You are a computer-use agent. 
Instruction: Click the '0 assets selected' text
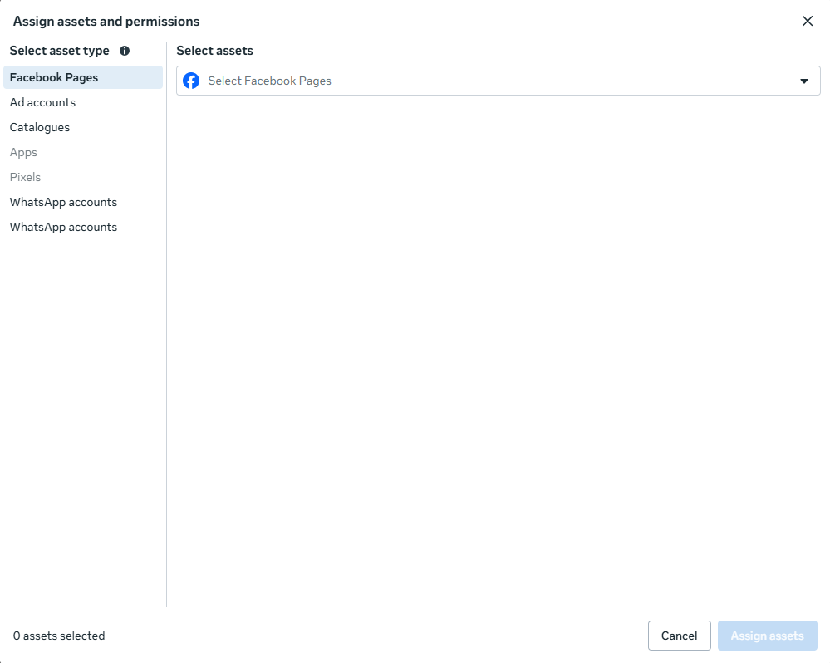(x=59, y=636)
